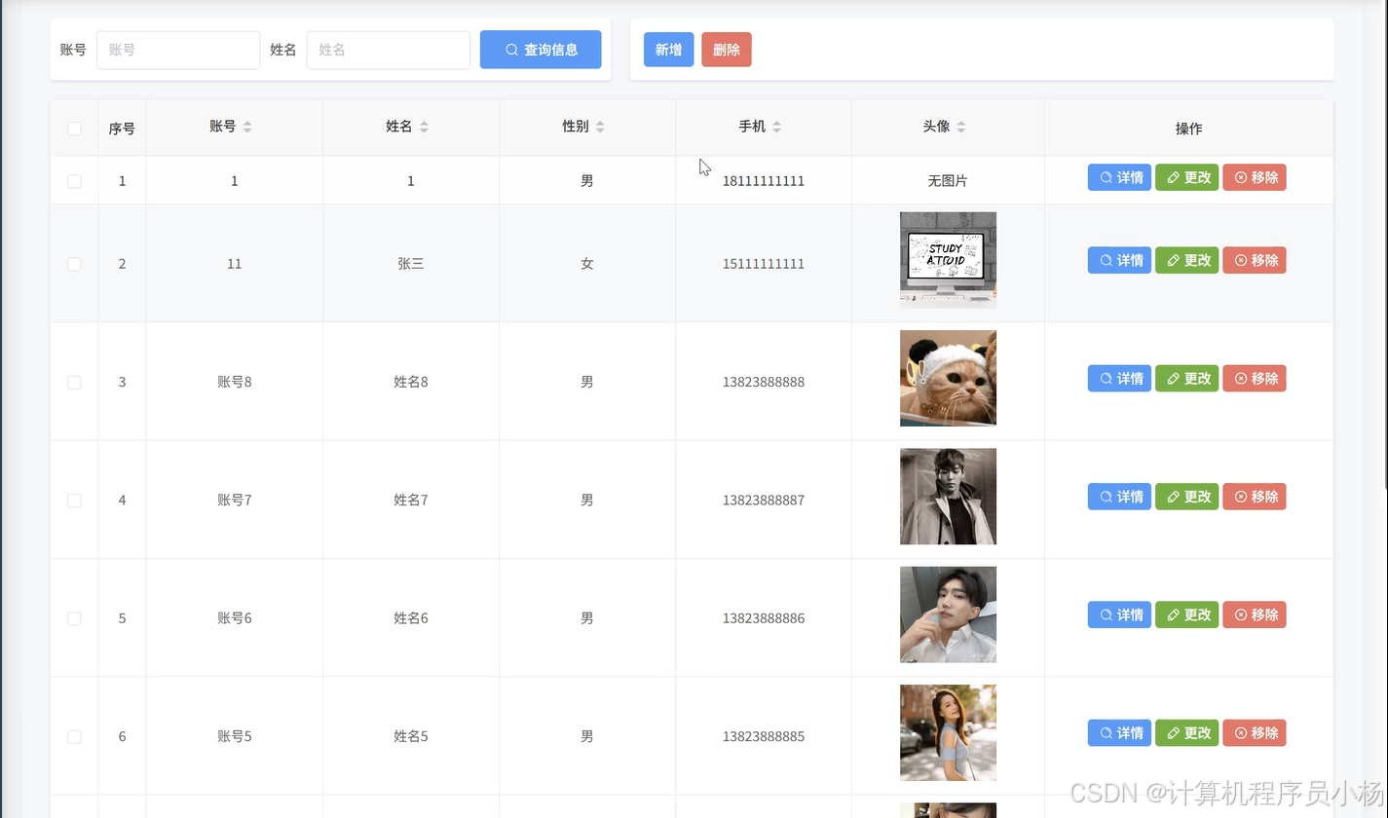
Task: Tick the checkbox for 账号8 row
Action: click(74, 383)
